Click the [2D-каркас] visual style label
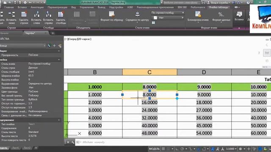 click(84, 39)
